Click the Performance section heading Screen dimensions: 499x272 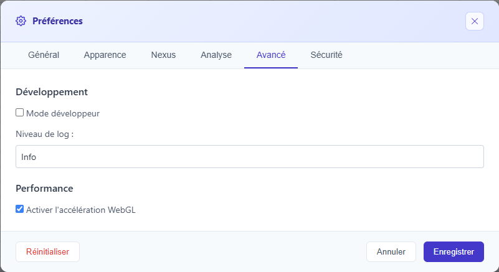[x=44, y=188]
